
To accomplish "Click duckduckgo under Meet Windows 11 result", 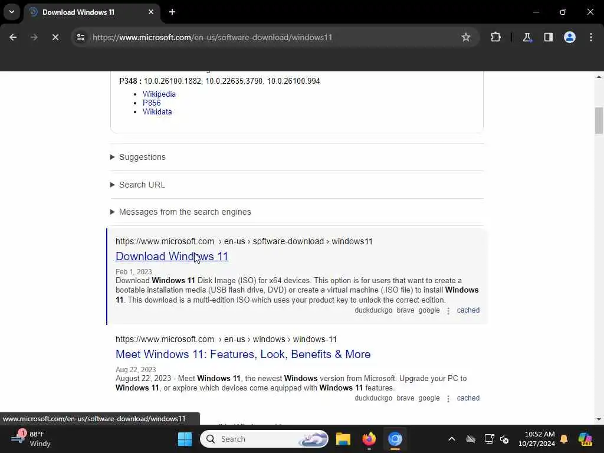I will (373, 398).
